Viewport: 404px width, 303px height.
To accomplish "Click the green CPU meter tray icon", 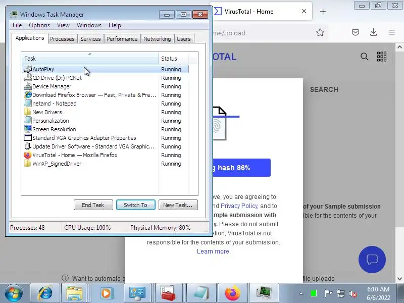I will tap(314, 293).
